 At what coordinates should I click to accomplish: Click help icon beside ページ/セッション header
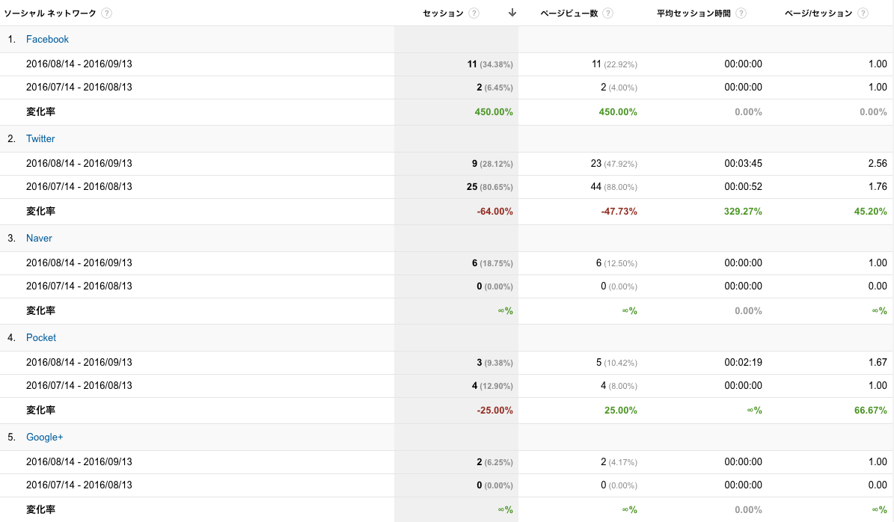[x=863, y=13]
